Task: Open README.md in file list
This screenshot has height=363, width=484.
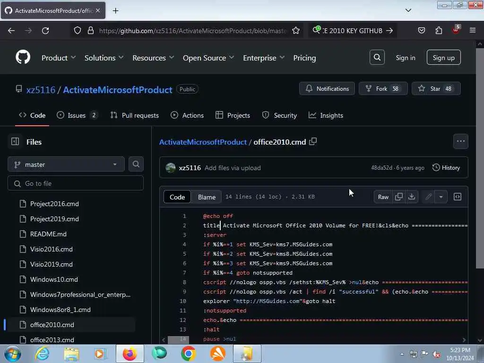Action: 48,234
